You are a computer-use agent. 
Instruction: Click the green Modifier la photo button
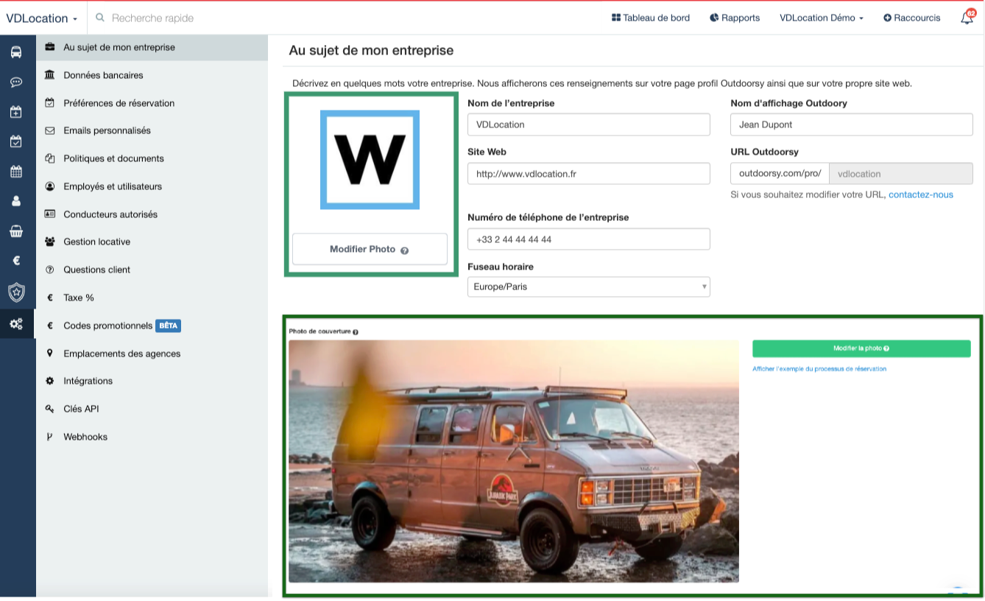pos(861,348)
